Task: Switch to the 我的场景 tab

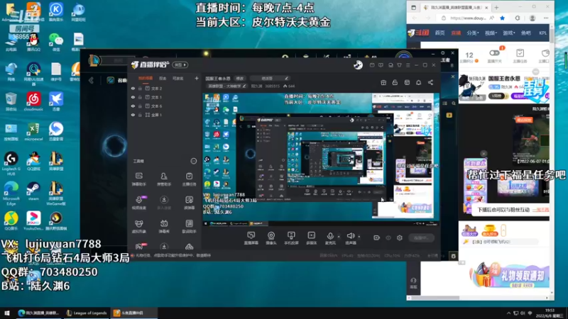Action: tap(146, 78)
